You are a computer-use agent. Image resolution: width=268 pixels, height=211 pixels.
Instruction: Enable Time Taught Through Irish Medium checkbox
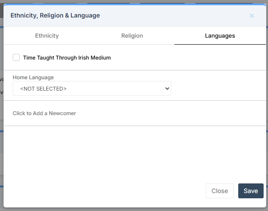click(x=16, y=57)
